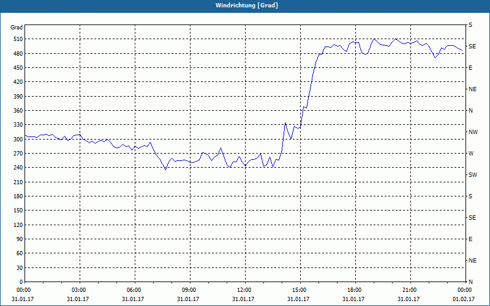Click the chart title Windrichtung [Grad]

click(x=247, y=6)
